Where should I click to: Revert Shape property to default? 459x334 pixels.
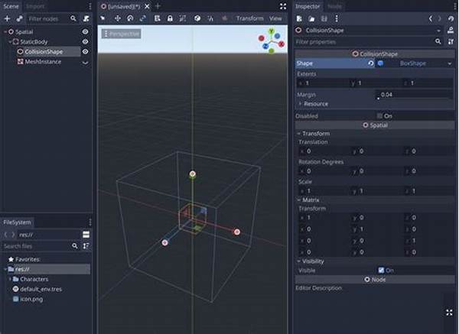pos(370,63)
